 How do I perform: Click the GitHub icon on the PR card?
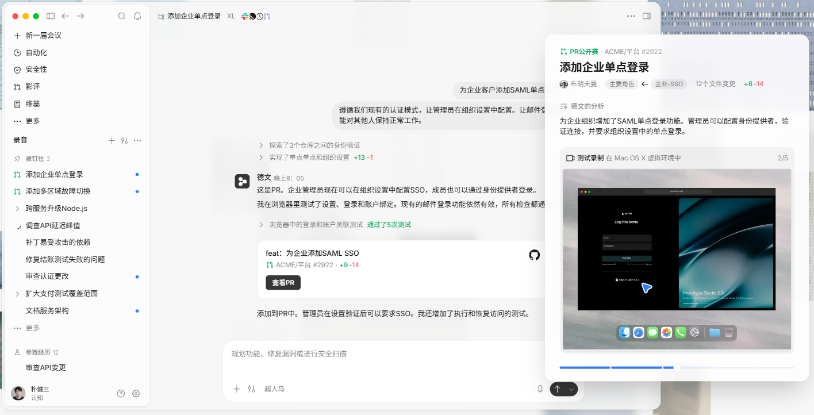point(535,255)
